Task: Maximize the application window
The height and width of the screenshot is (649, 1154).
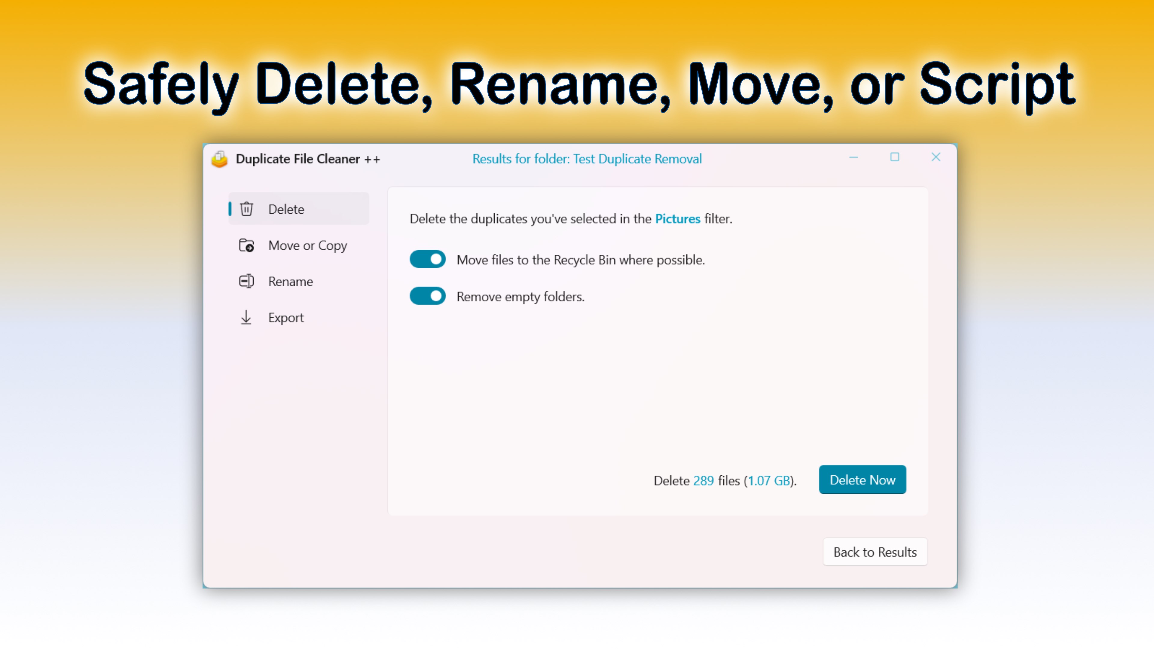Action: [x=895, y=157]
